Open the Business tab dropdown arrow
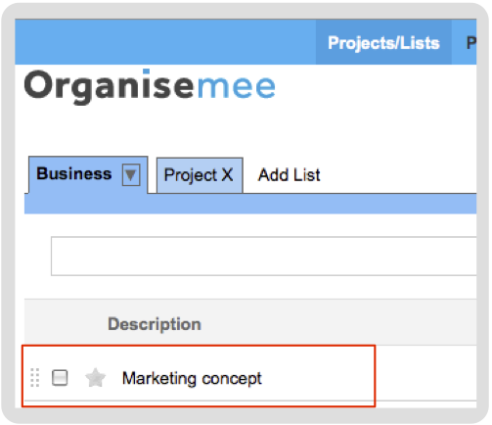The width and height of the screenshot is (492, 425). coord(131,174)
